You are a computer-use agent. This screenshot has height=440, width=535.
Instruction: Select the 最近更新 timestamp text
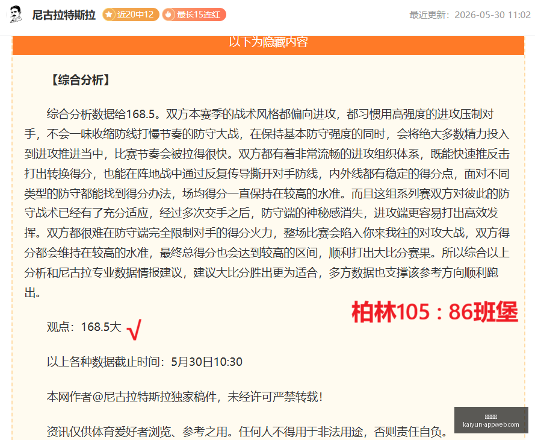[470, 14]
